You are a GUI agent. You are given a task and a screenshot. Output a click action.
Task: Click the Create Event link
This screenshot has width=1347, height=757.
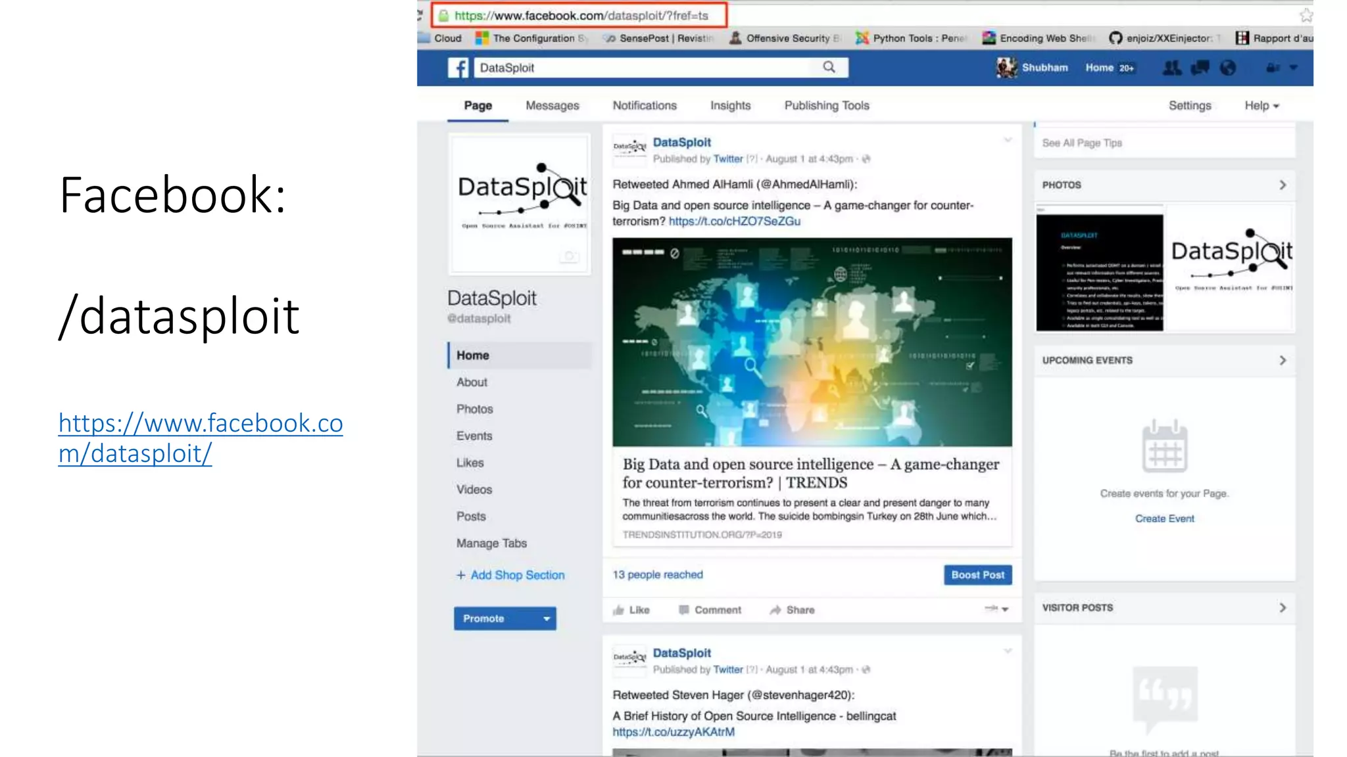click(x=1164, y=519)
